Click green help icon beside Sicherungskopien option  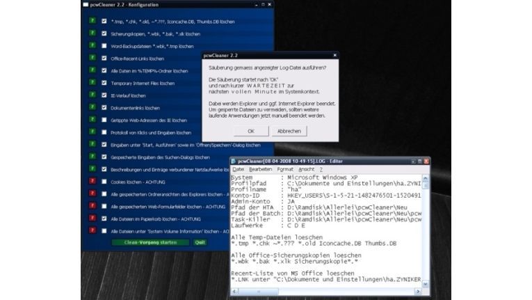(92, 33)
